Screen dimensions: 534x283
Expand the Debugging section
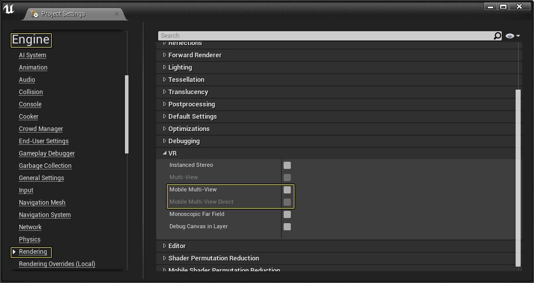coord(164,141)
